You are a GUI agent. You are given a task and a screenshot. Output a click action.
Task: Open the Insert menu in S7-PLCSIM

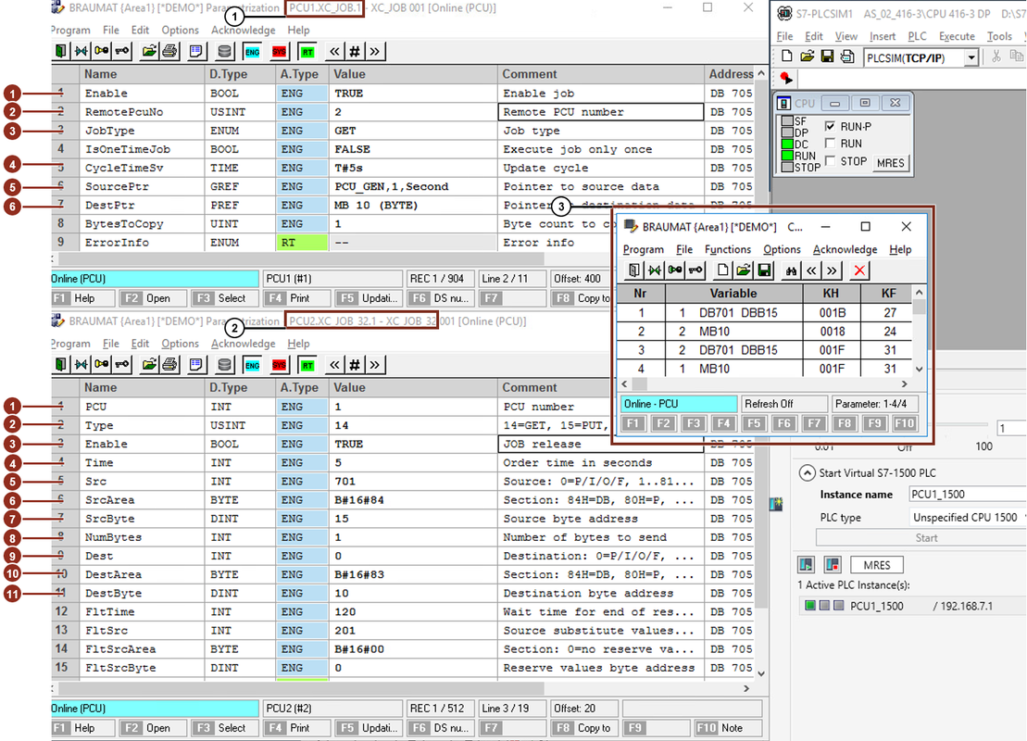pyautogui.click(x=883, y=36)
